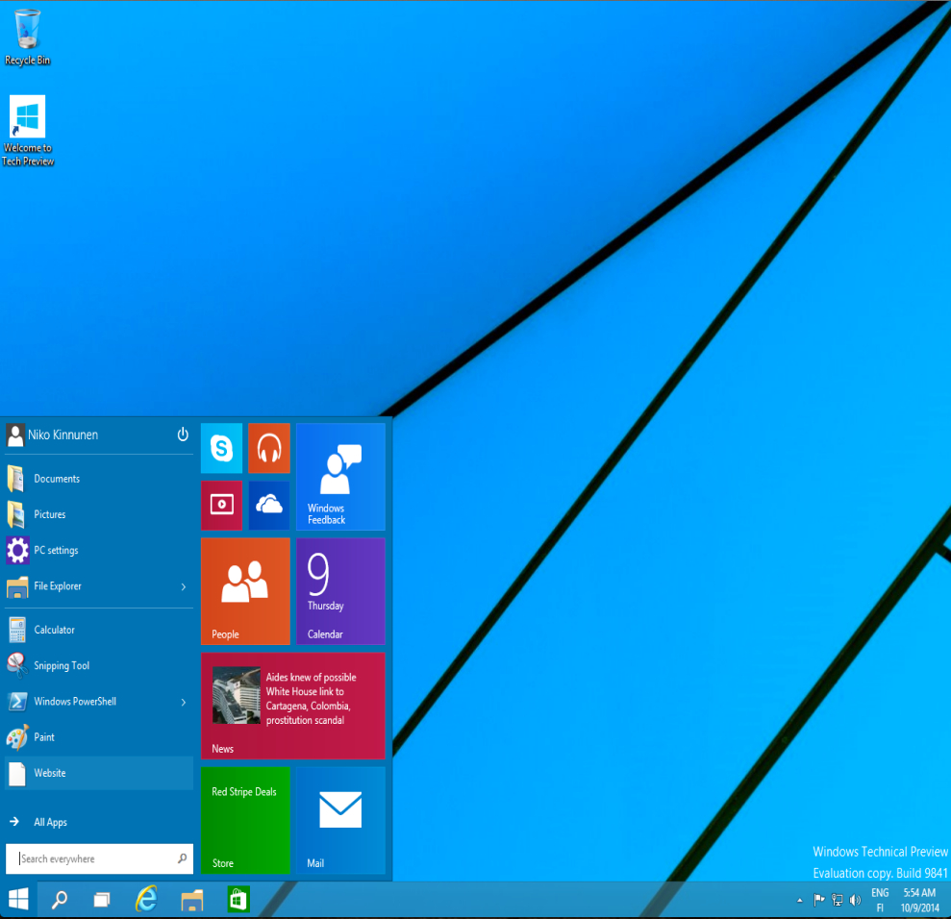Expand Windows PowerShell jump list arrow
This screenshot has height=919, width=951.
pyautogui.click(x=183, y=702)
